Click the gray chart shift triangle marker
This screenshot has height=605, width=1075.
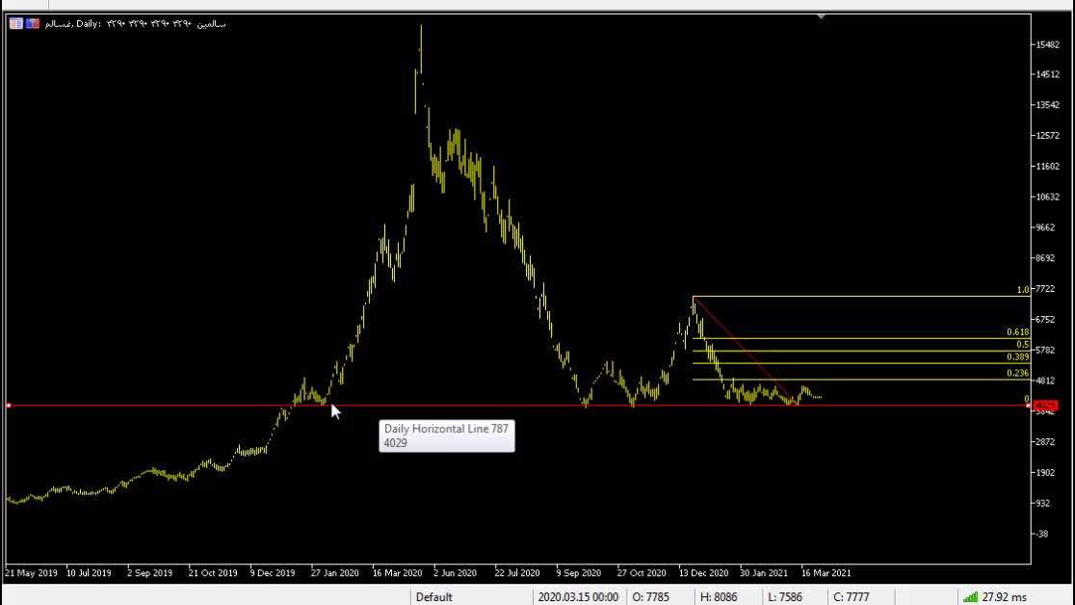(821, 15)
